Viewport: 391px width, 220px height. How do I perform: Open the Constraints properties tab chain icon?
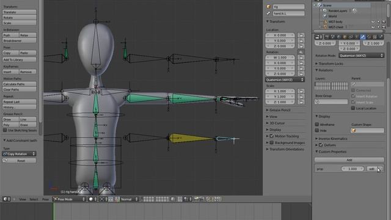[x=351, y=37]
